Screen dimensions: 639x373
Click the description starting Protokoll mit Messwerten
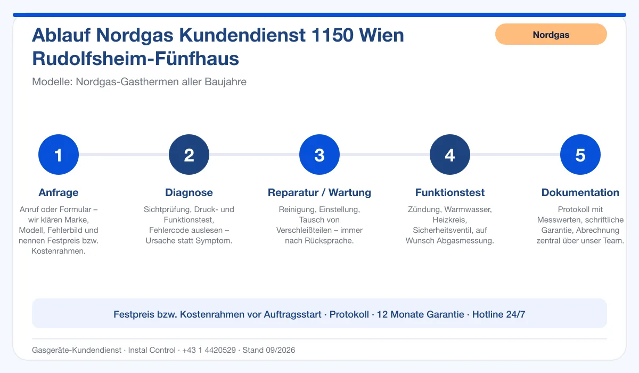tap(580, 225)
